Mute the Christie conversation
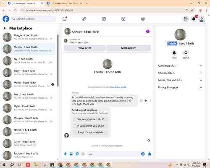210x168 pixels. (x=174, y=53)
